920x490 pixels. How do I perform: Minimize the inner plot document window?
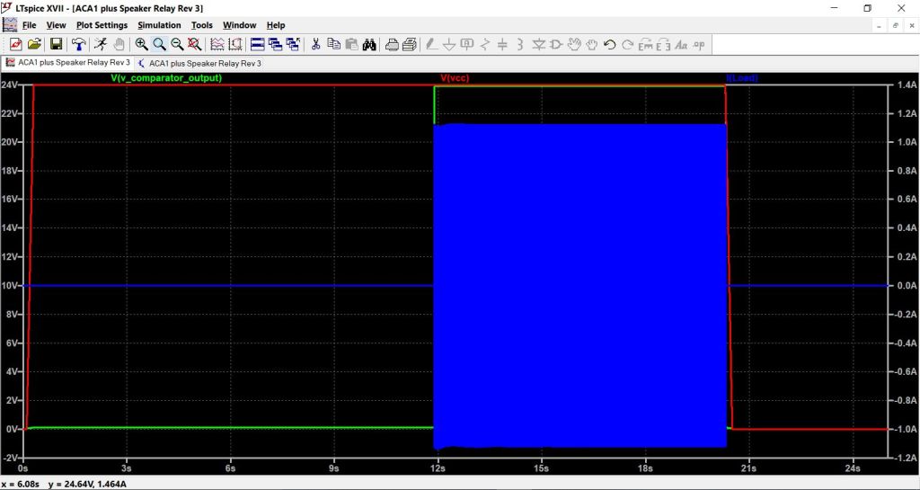pyautogui.click(x=879, y=26)
